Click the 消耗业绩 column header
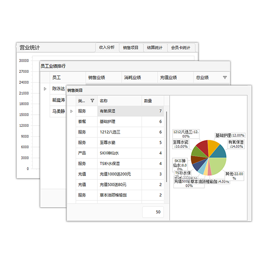Image resolution: width=268 pixels, height=268 pixels. point(132,78)
